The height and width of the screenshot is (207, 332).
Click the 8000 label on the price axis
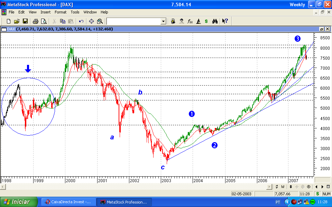coord(325,48)
